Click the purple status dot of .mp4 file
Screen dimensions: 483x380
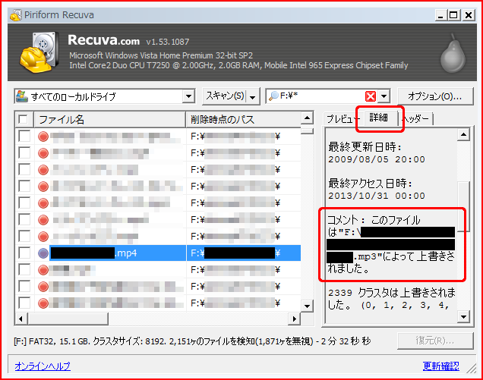43,253
